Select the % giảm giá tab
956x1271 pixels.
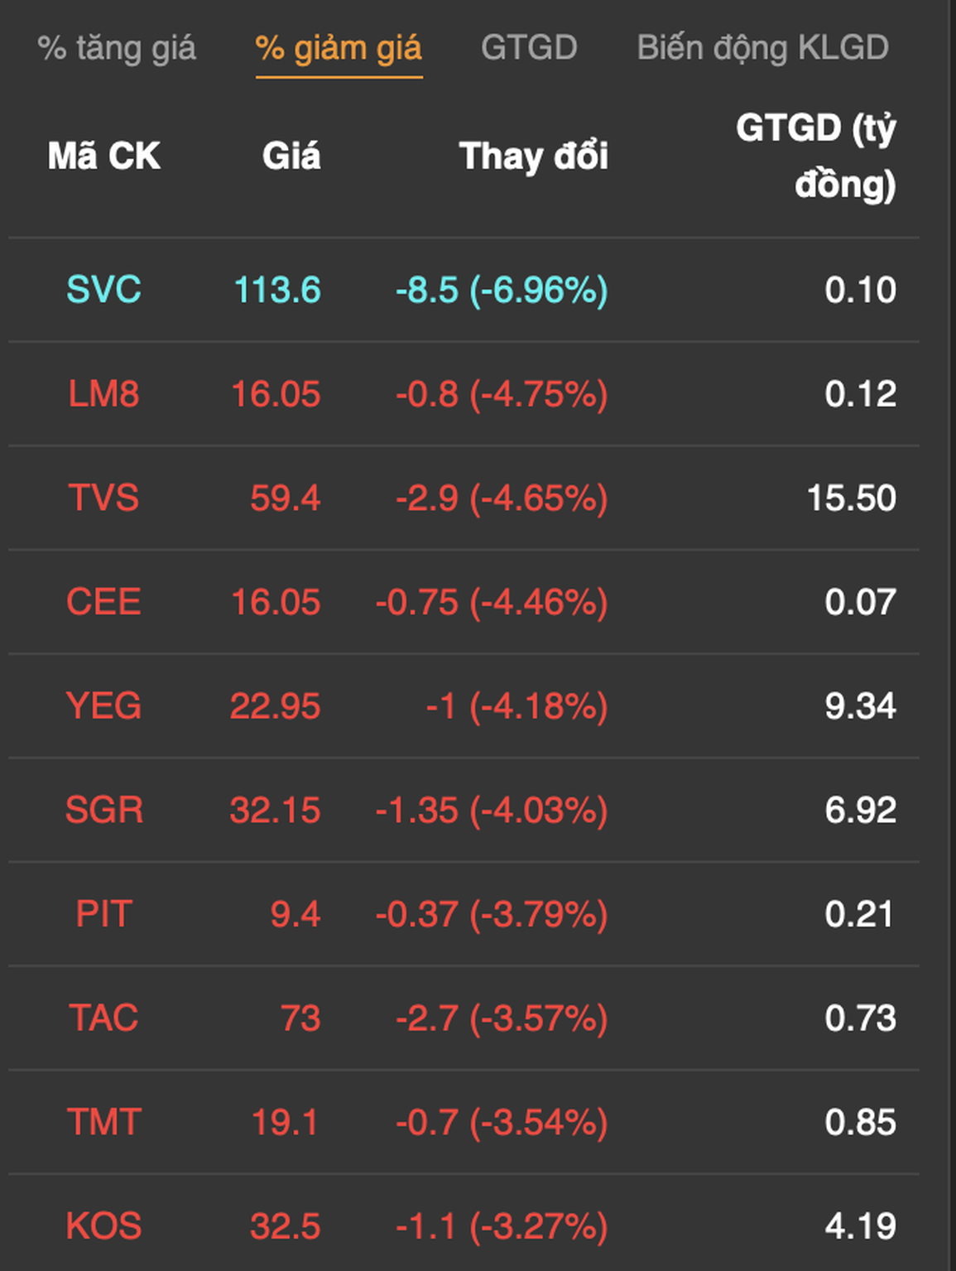coord(339,48)
